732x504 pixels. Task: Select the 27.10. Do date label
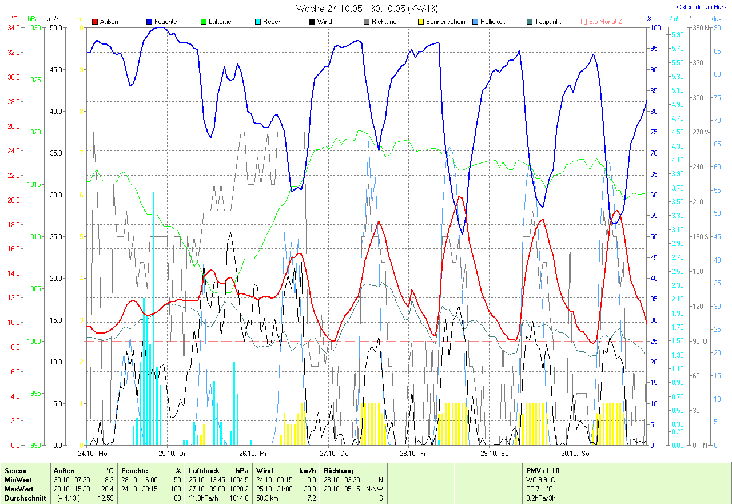tap(334, 453)
